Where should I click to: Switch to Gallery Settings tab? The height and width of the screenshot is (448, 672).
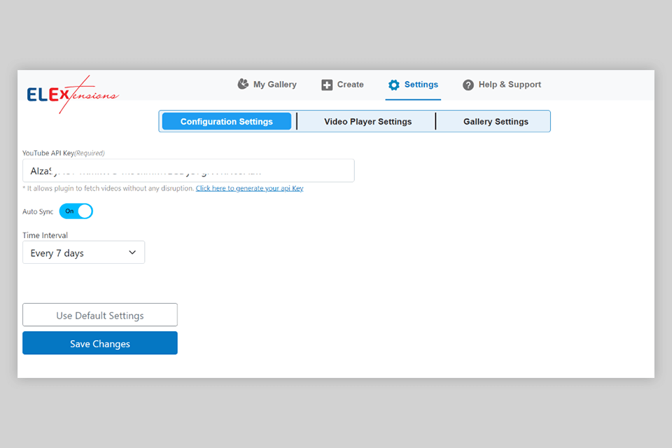pos(496,121)
